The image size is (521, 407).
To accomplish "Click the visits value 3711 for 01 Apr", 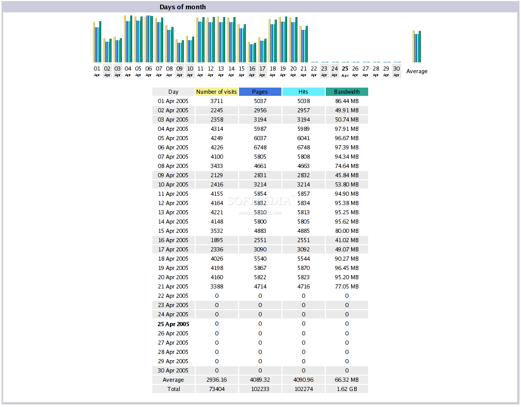I will 216,101.
